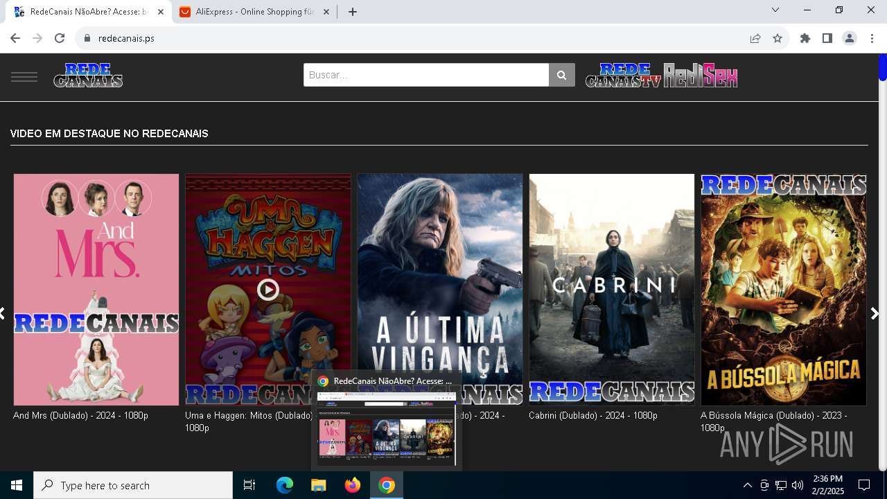Go to previous carousel slide with the left arrow
This screenshot has width=887, height=499.
[x=3, y=314]
